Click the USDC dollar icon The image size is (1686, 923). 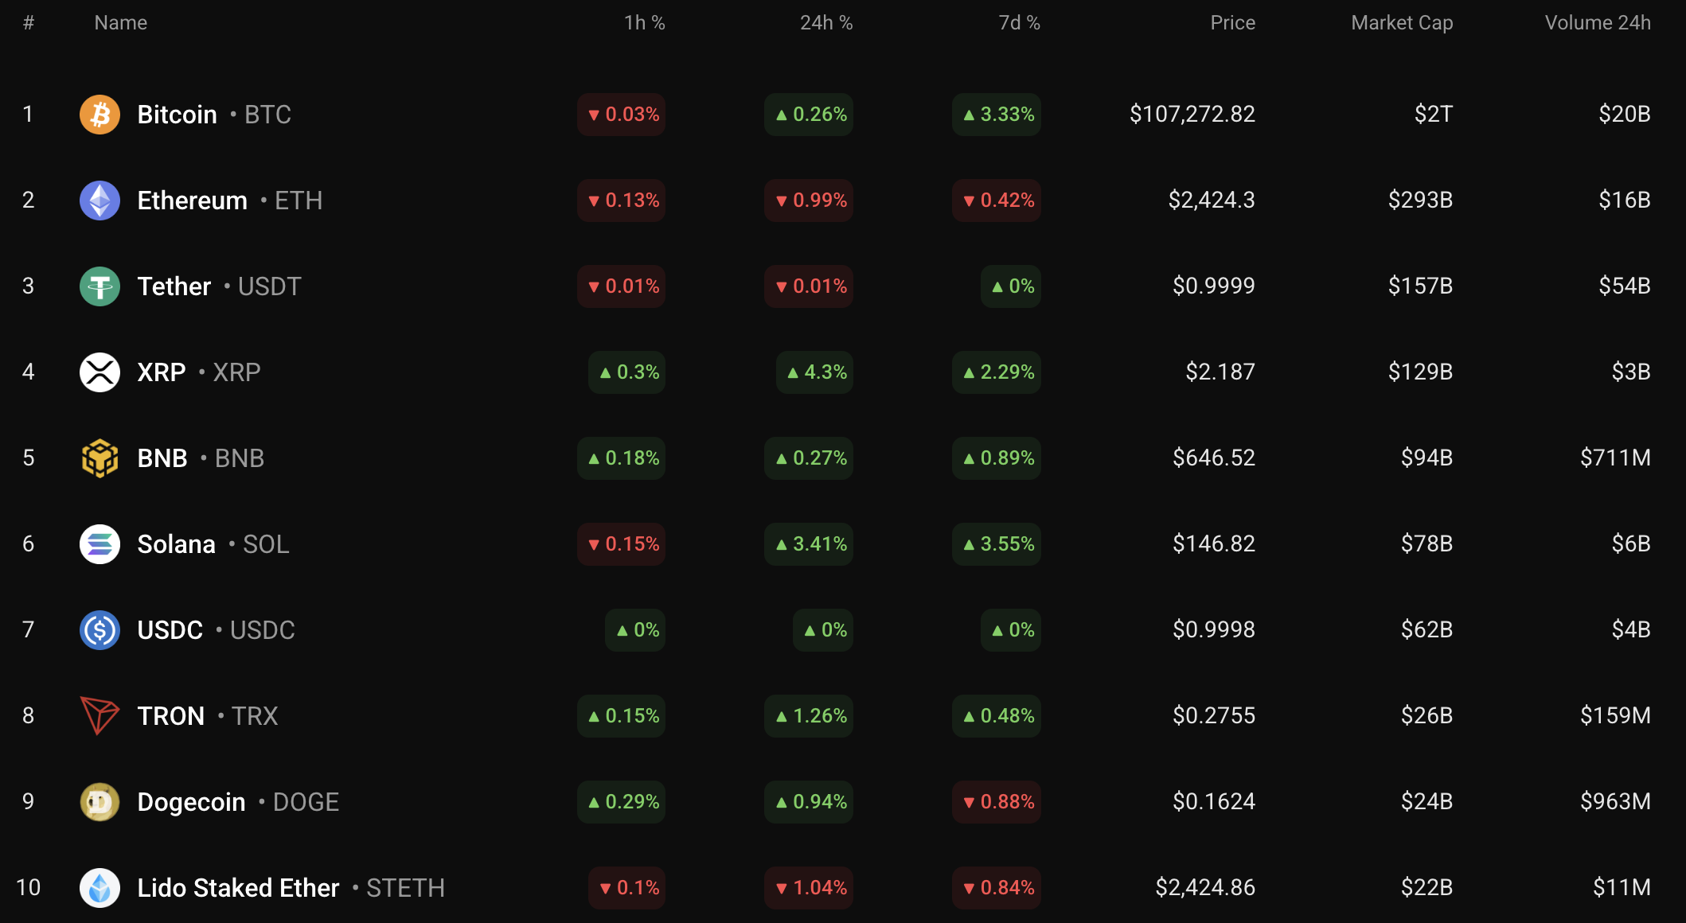[100, 630]
